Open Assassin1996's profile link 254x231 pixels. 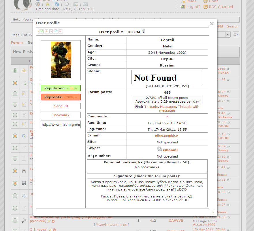[204, 225]
